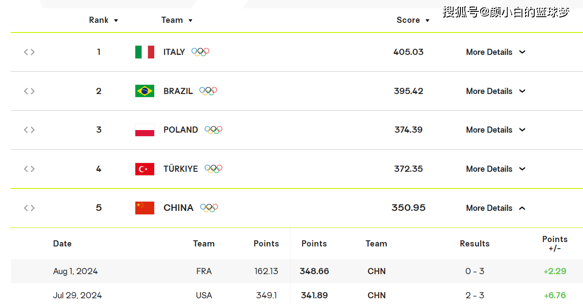Collapse More Details for China
The image size is (583, 304).
click(x=496, y=208)
